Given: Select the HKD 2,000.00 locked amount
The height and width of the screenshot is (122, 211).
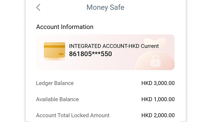Looking at the screenshot, I should pos(158,115).
